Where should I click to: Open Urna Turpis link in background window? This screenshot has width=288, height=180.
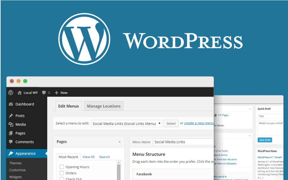221,151
